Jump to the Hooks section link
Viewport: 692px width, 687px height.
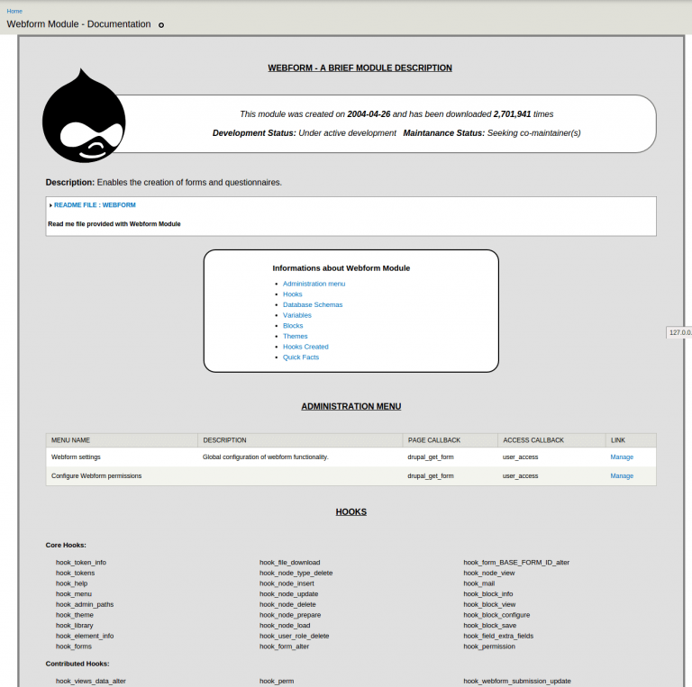293,294
